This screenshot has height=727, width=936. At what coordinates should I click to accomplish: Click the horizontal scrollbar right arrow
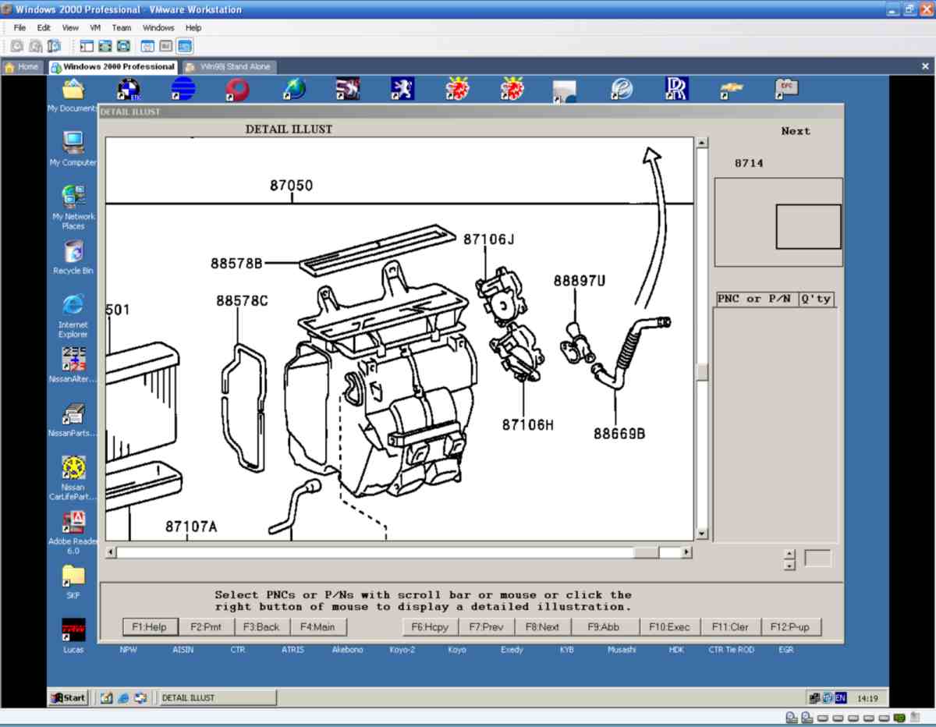686,552
